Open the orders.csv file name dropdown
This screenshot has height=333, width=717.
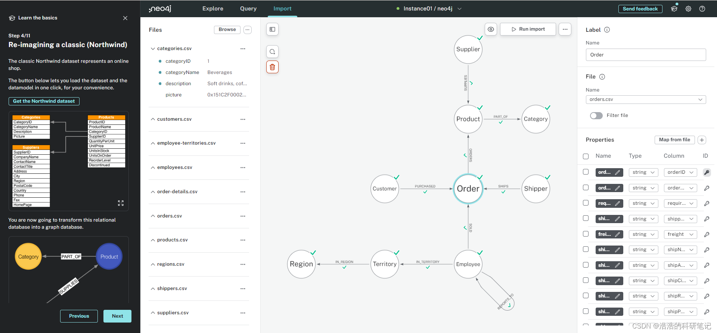tap(646, 99)
